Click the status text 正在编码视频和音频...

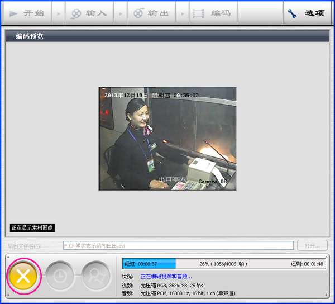pos(166,277)
